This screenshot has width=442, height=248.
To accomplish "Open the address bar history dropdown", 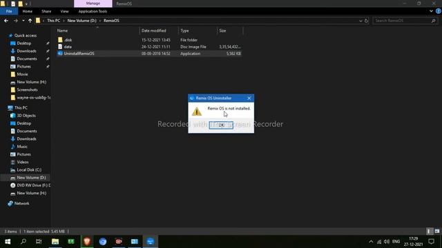I will (x=361, y=21).
